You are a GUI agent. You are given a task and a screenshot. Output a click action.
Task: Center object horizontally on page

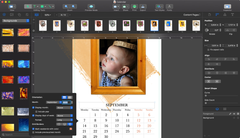pyautogui.click(x=209, y=81)
